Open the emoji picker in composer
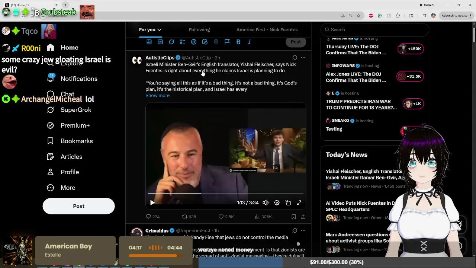Image resolution: width=476 pixels, height=268 pixels. pos(194,42)
